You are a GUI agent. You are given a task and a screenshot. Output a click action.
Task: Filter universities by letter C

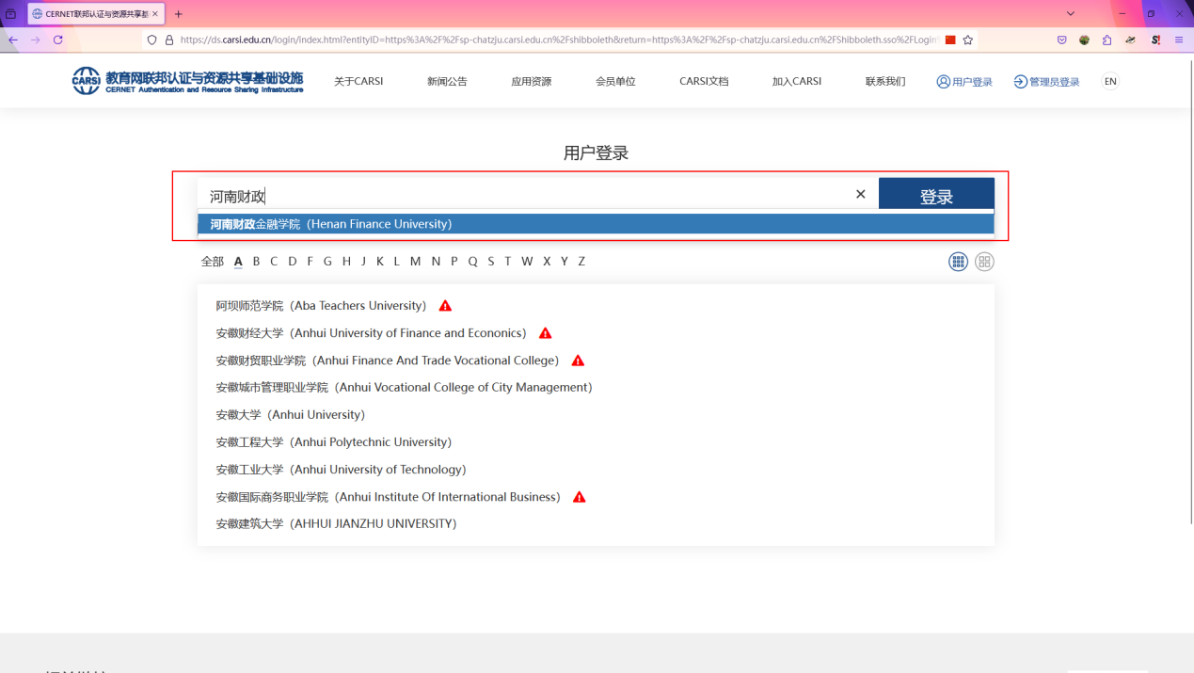coord(274,262)
